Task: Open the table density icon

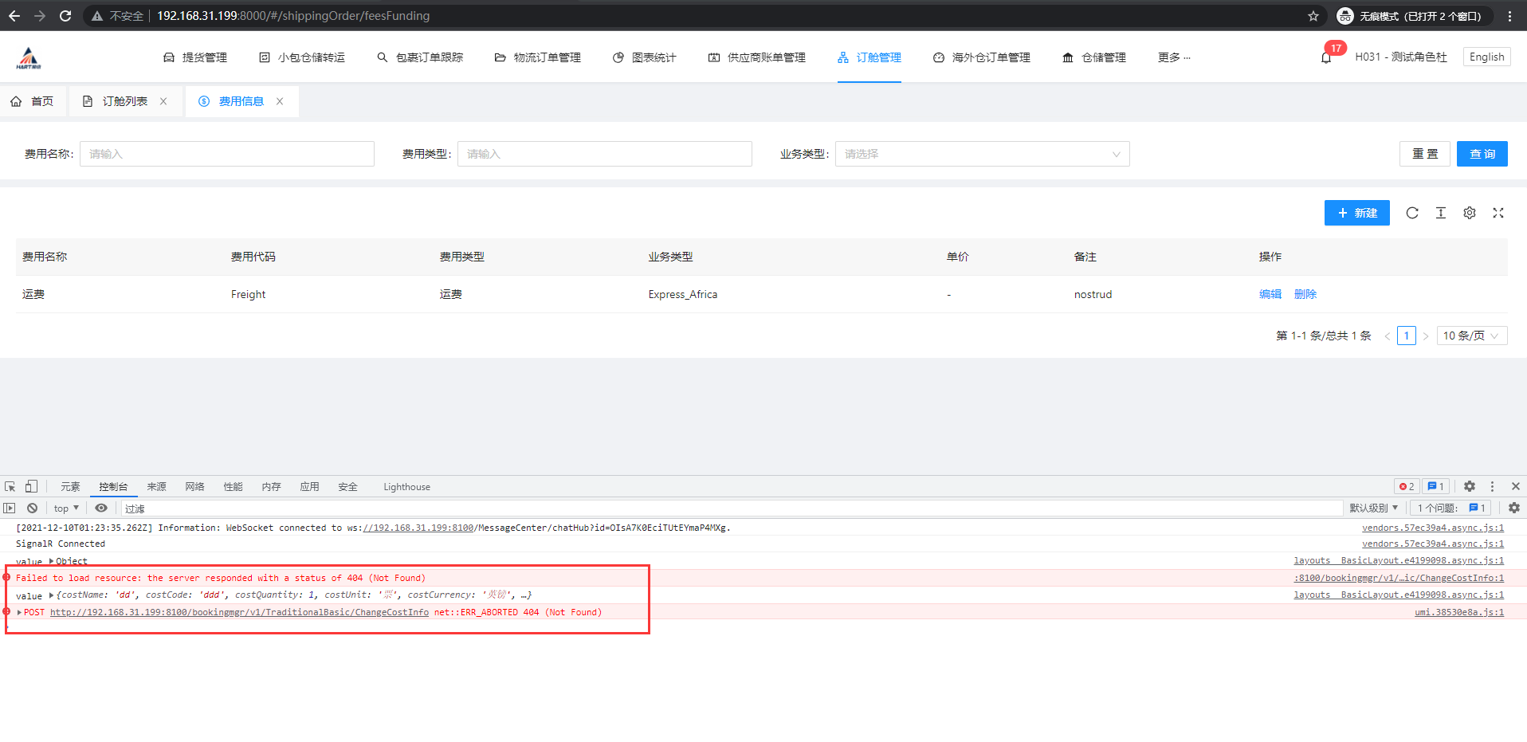Action: point(1440,213)
